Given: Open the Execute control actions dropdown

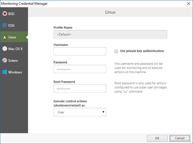Looking at the screenshot, I should pyautogui.click(x=80, y=112).
